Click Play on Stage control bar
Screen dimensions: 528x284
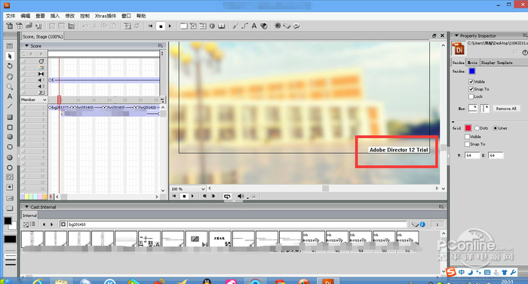click(192, 196)
